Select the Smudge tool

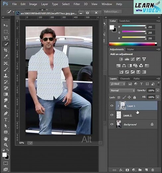click(x=6, y=100)
